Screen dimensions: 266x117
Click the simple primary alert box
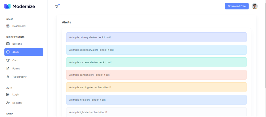click(x=156, y=37)
